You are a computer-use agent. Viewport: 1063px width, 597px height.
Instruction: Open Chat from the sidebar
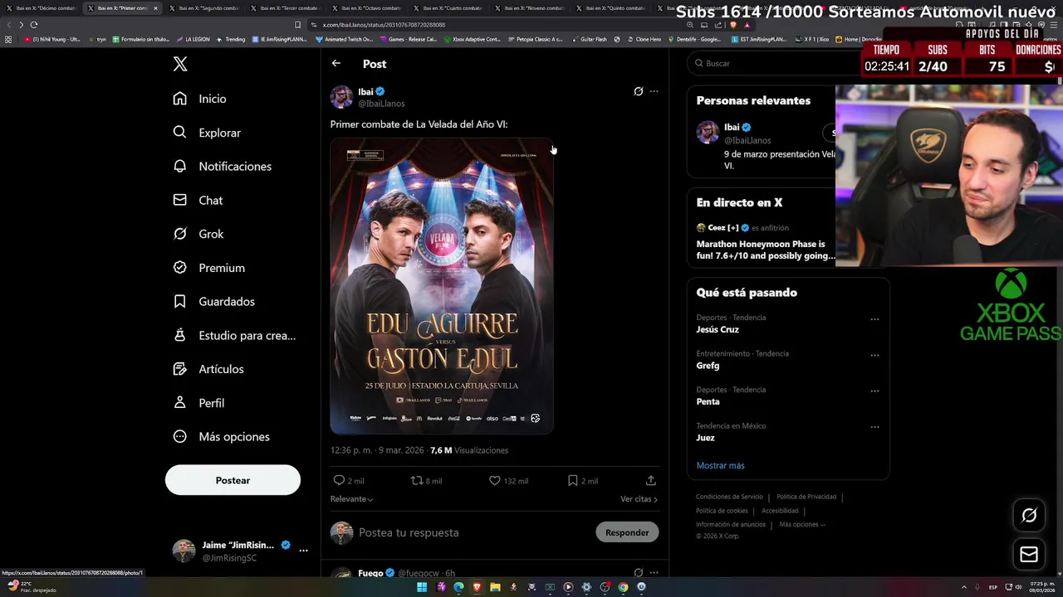click(x=198, y=201)
